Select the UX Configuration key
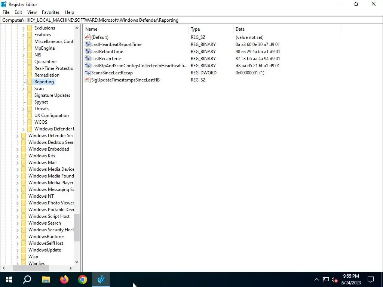Screen dimensions: 383x287 point(52,115)
